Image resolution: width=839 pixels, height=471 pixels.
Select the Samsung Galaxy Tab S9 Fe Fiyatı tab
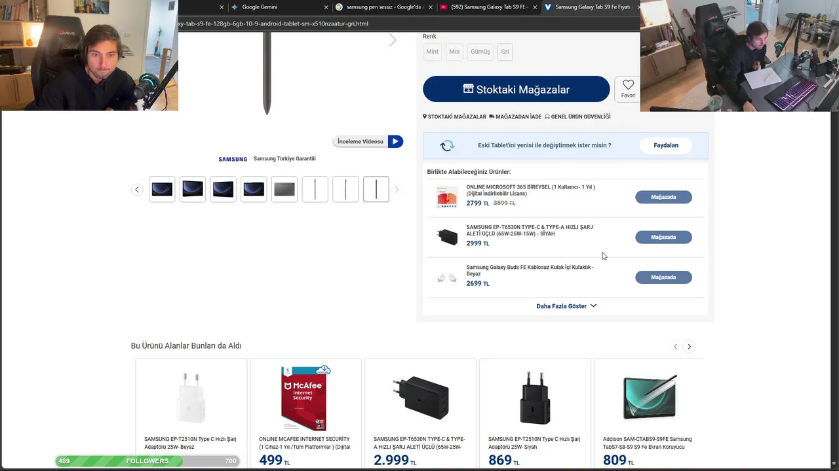[x=592, y=7]
